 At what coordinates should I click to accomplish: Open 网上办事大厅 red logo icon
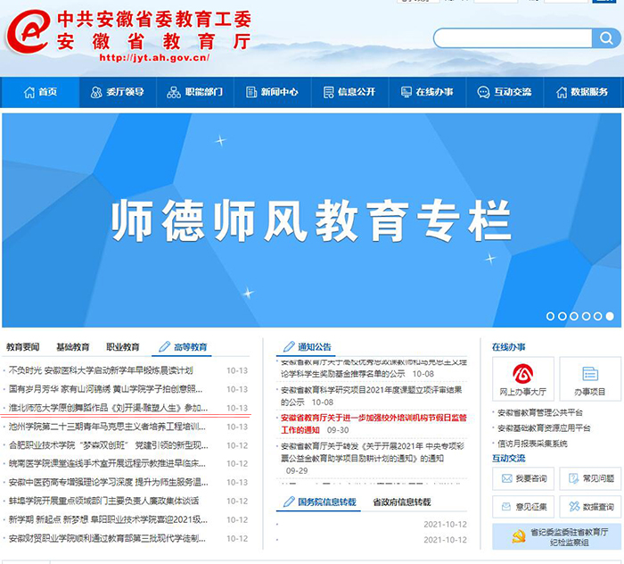[522, 373]
